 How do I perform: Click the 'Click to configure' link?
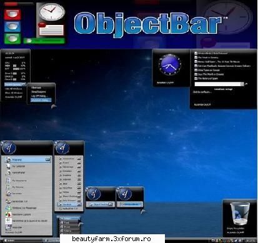pos(202,92)
